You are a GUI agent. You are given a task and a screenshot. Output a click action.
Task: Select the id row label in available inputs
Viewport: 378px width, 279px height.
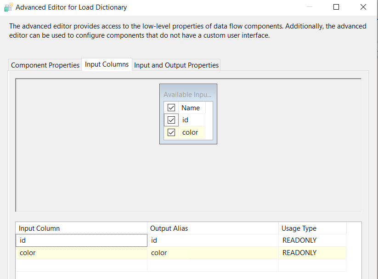coord(186,120)
